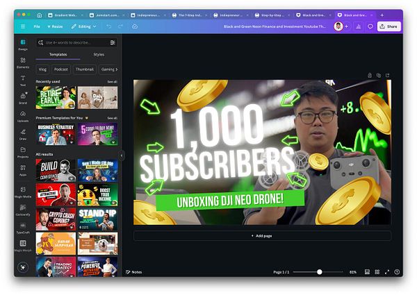Undo the last action

[109, 26]
